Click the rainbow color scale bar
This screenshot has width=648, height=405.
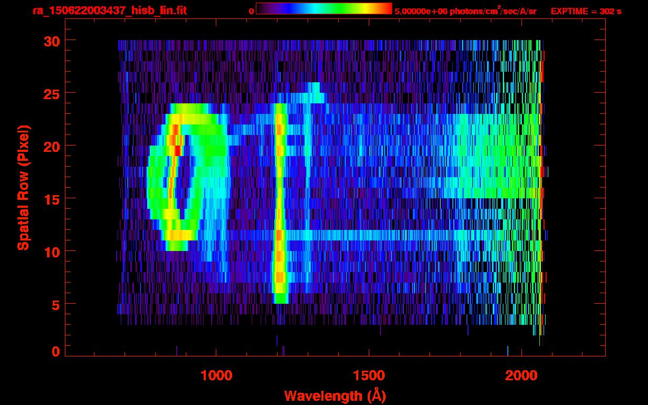point(323,9)
